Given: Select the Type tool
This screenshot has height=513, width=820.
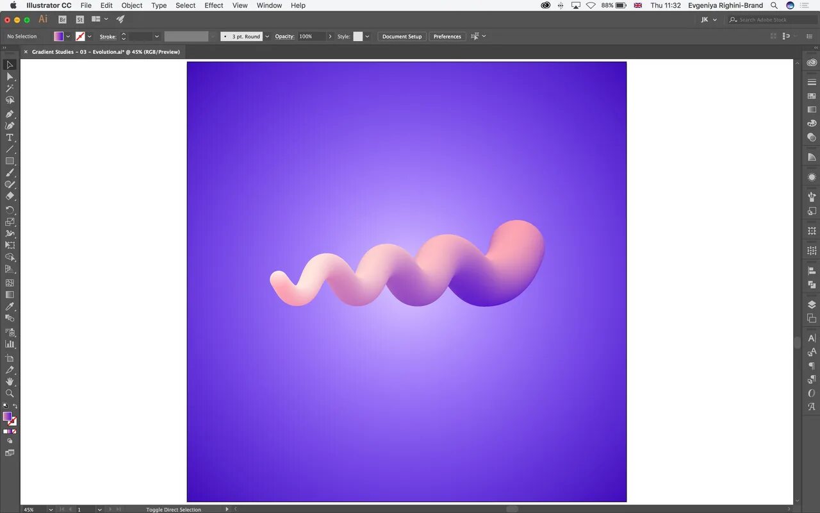Looking at the screenshot, I should (10, 138).
